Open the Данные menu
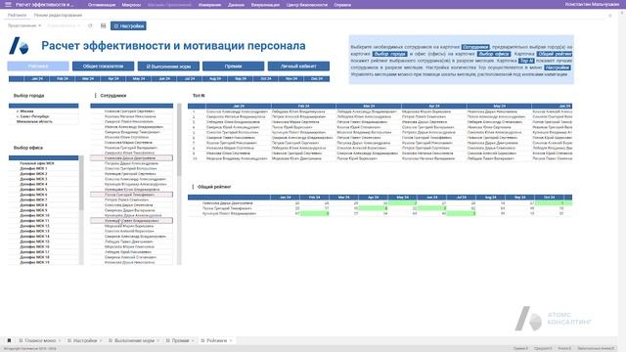Image resolution: width=626 pixels, height=352 pixels. click(x=236, y=5)
